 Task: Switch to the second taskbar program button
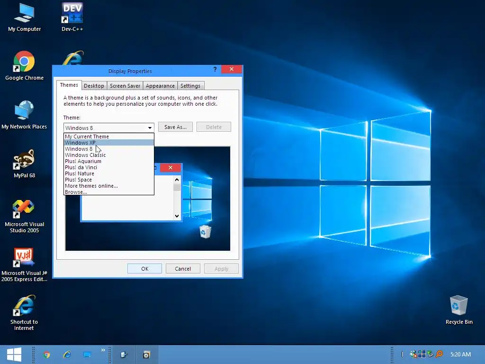tap(147, 355)
